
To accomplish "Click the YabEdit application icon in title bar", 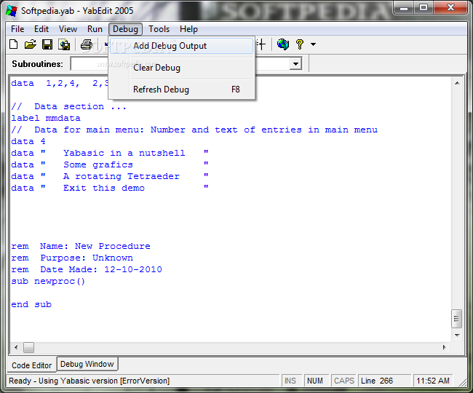I will (x=12, y=11).
